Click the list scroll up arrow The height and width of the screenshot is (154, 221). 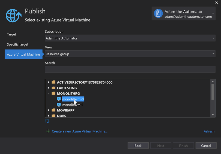[x=213, y=81]
